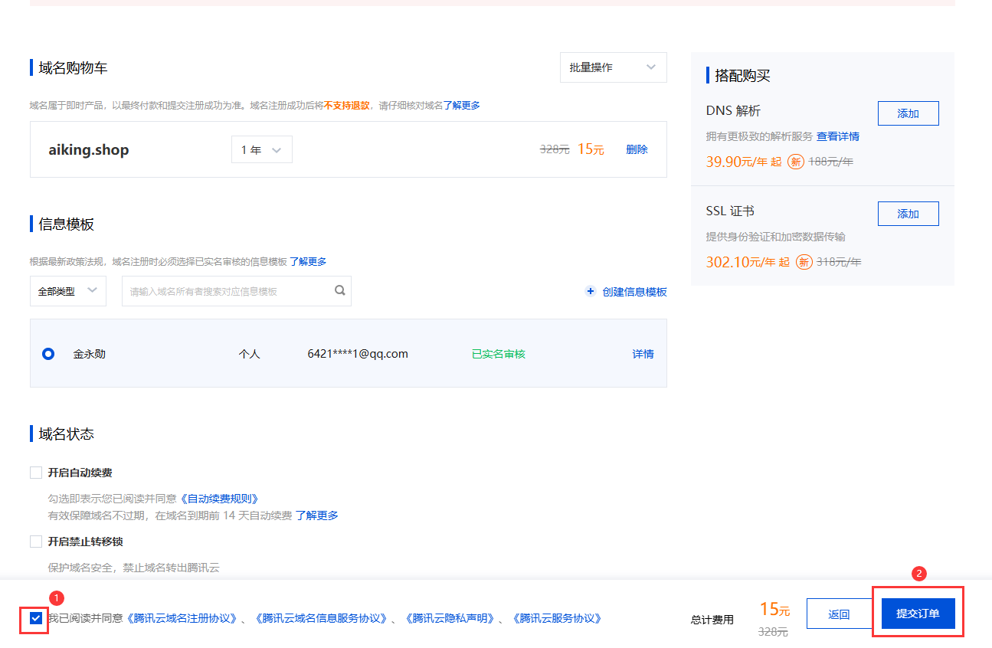992x648 pixels.
Task: Open 《腾讯云服务协议》 link
Action: 557,618
